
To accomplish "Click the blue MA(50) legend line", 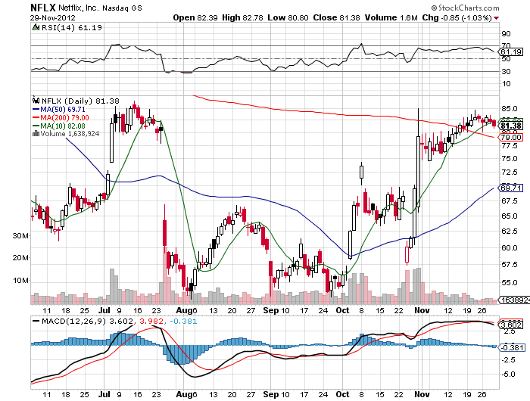I will click(36, 110).
